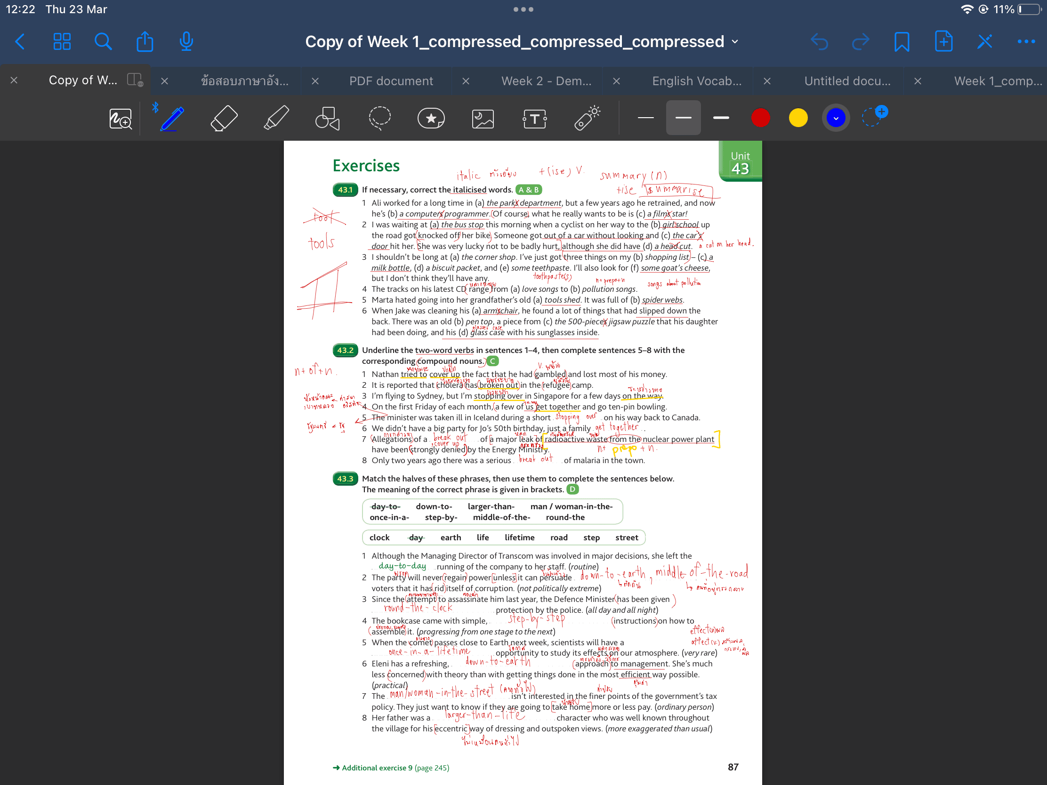The width and height of the screenshot is (1047, 785).
Task: Redo the last undone action
Action: (861, 41)
